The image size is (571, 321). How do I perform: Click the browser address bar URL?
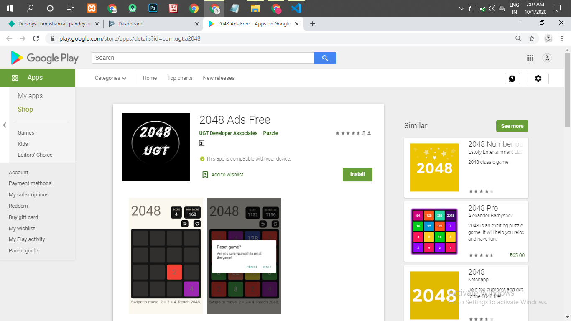pyautogui.click(x=130, y=38)
